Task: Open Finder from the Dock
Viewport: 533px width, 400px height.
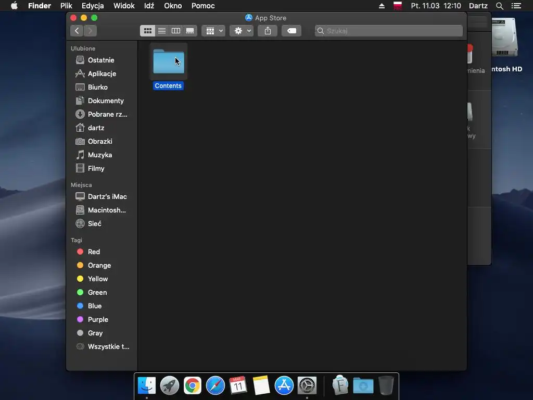Action: 146,385
